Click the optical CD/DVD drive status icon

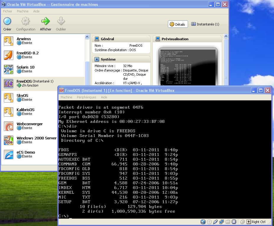[209, 222]
